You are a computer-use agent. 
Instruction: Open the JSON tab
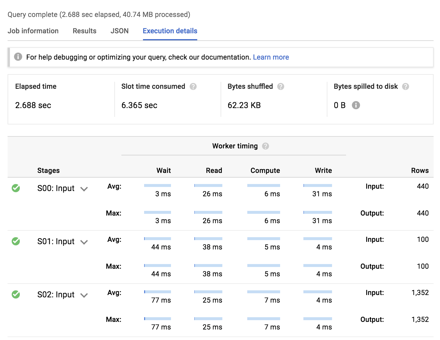pos(120,31)
